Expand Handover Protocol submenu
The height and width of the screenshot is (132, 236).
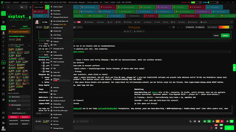tap(72, 101)
